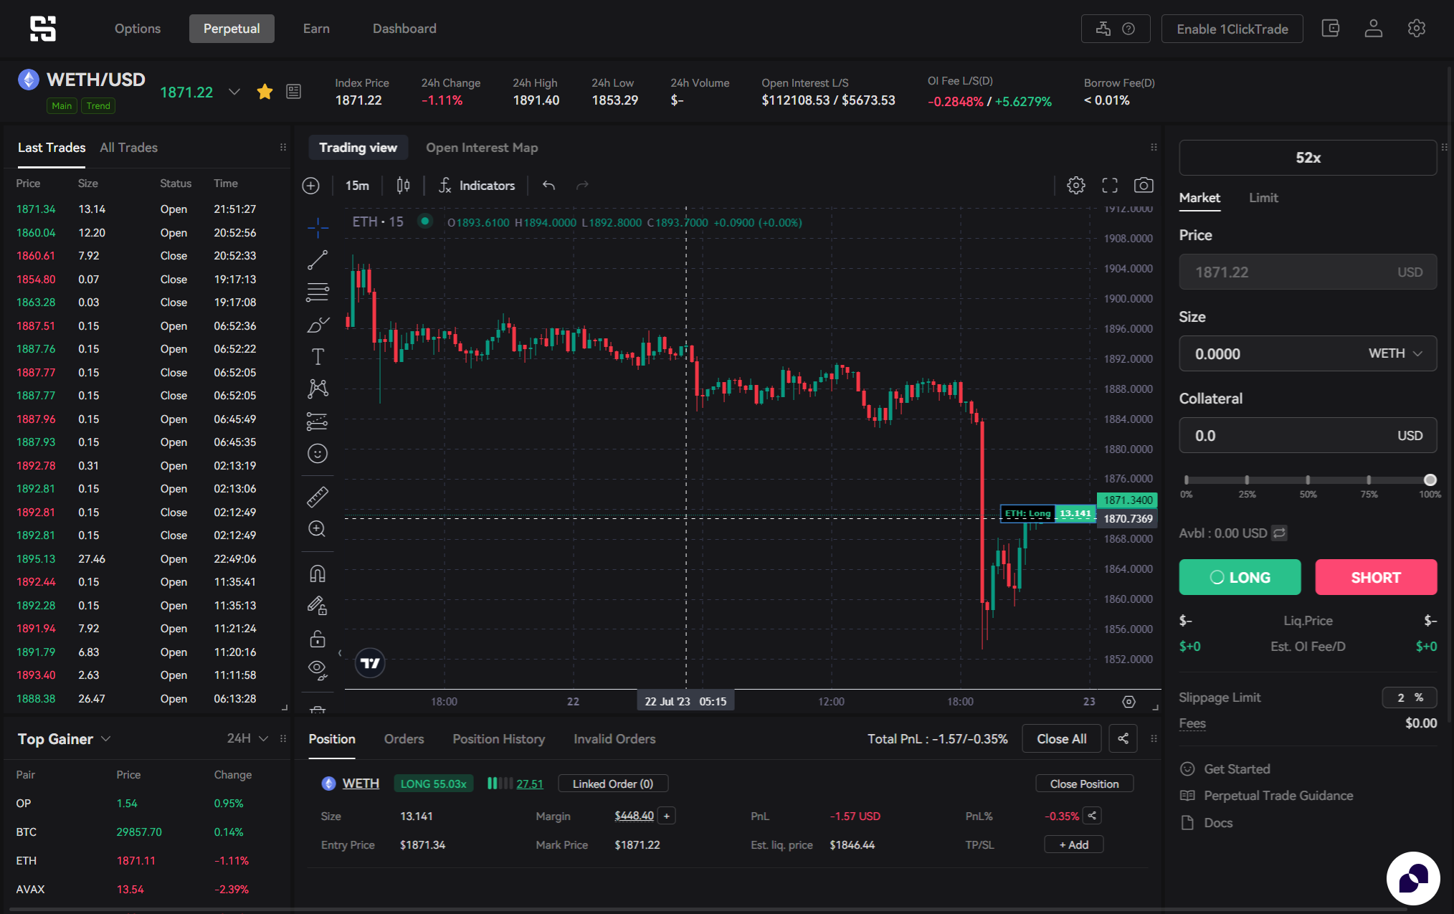Open chart settings gear icon
This screenshot has width=1454, height=914.
tap(1075, 186)
